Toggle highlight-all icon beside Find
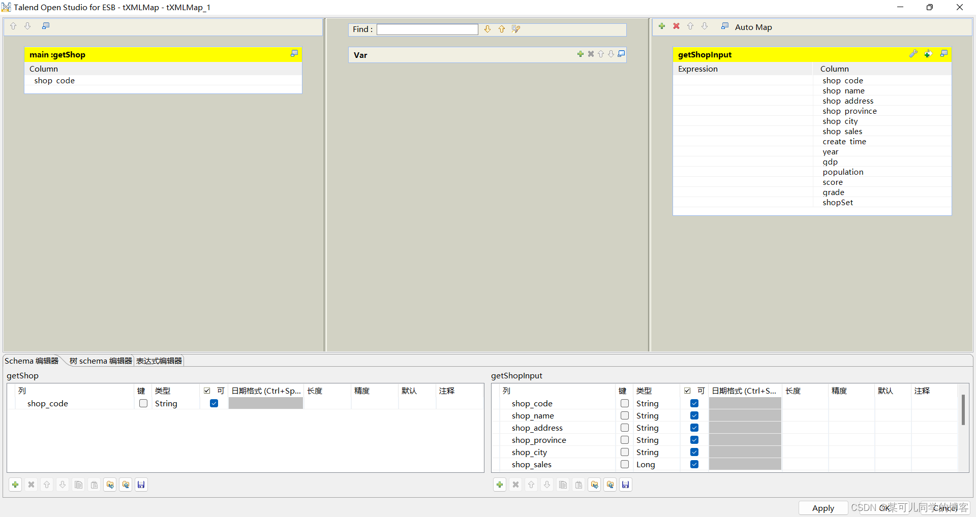This screenshot has height=517, width=976. coord(516,29)
